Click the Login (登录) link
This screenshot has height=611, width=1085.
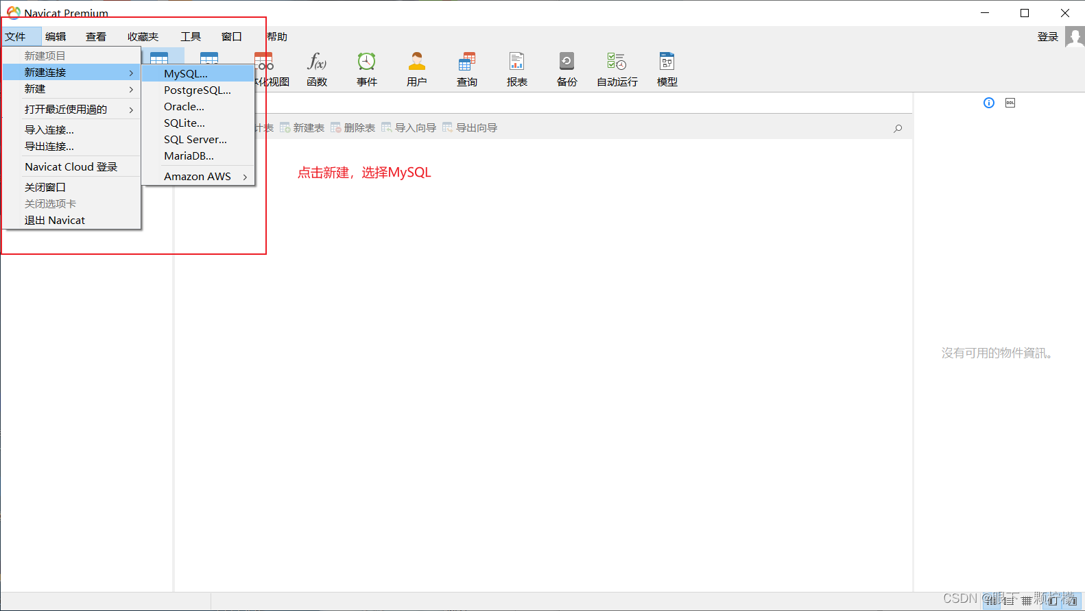[1048, 37]
